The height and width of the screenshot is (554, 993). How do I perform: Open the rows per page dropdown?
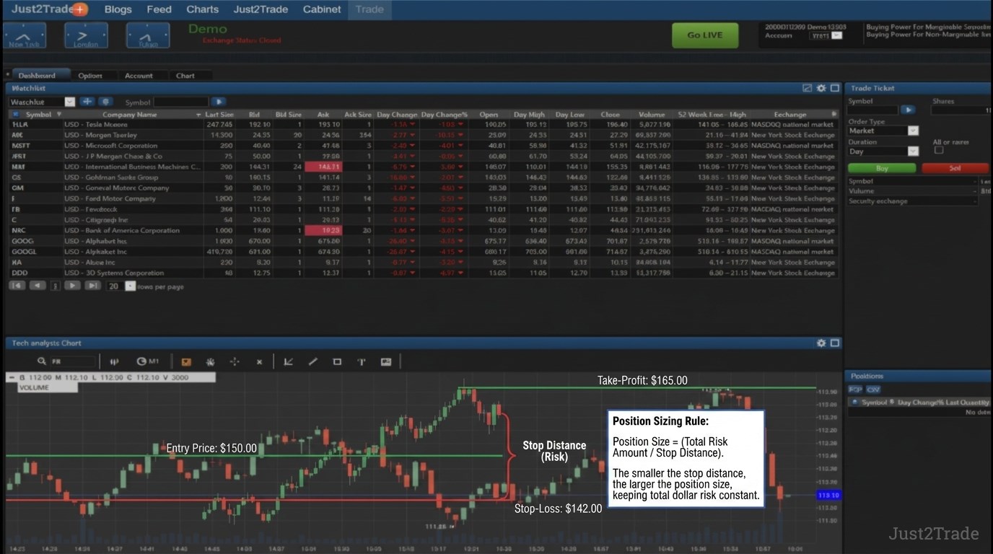[x=130, y=286]
